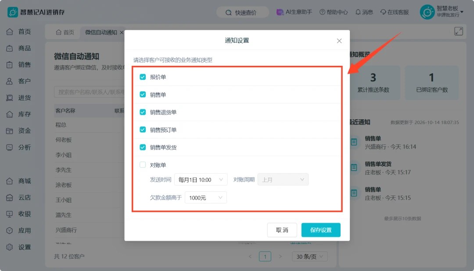Open the 资金 sidebar icon
Image resolution: width=474 pixels, height=271 pixels.
[10, 131]
